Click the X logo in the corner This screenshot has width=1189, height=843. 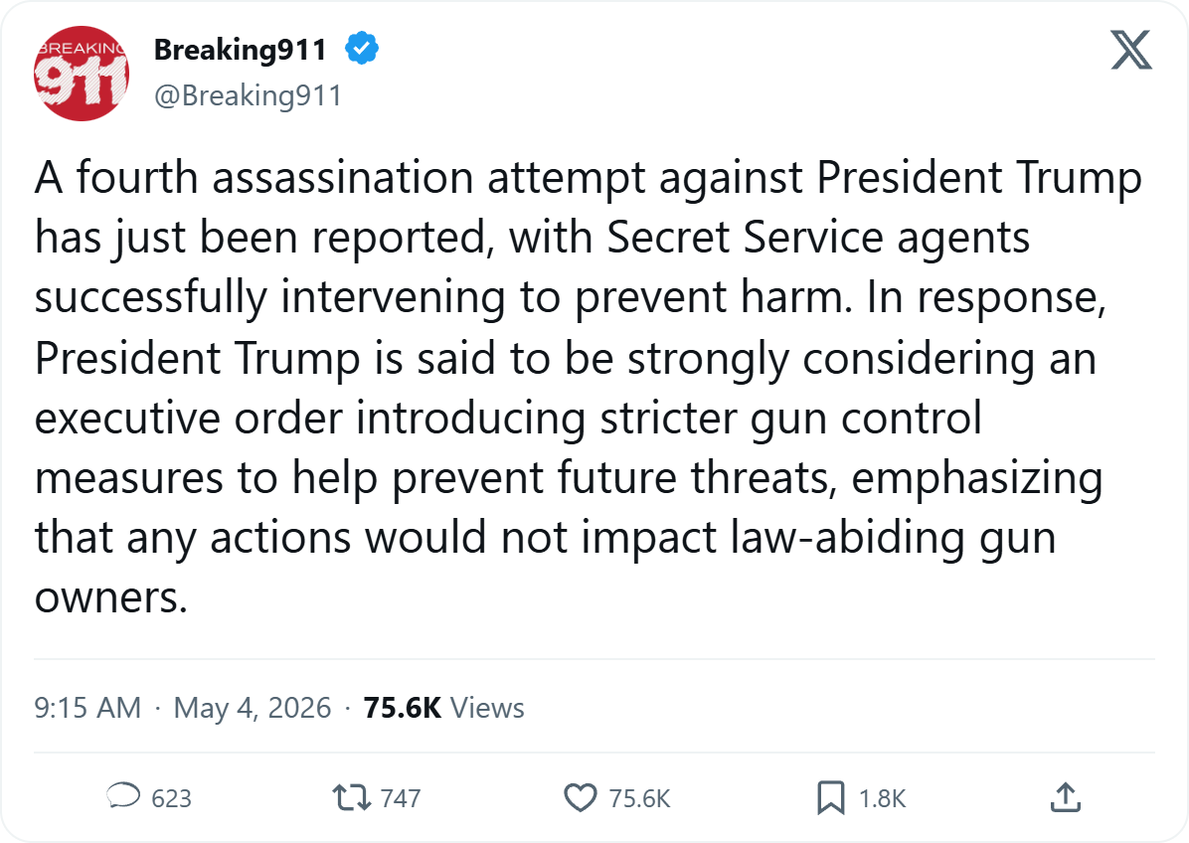click(x=1131, y=50)
